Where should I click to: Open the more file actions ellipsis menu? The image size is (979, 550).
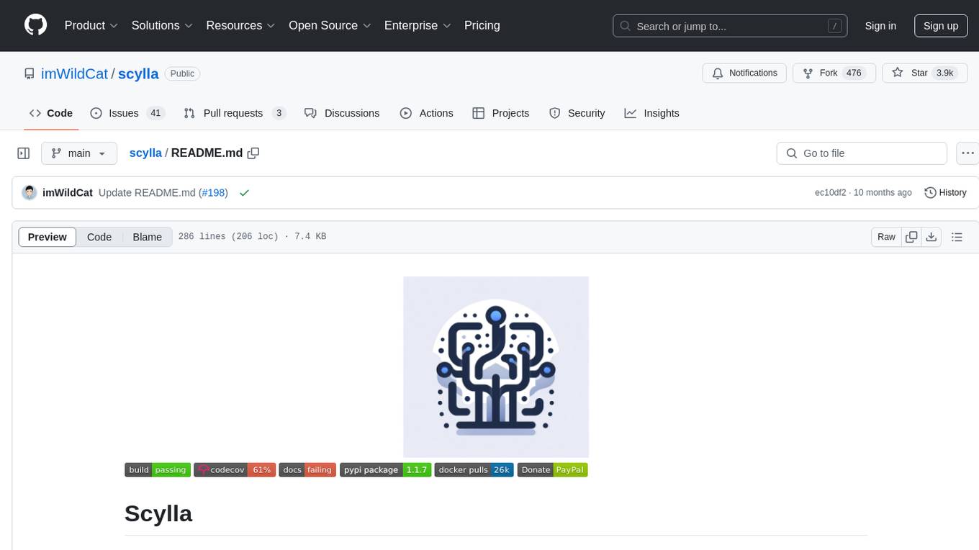coord(967,153)
